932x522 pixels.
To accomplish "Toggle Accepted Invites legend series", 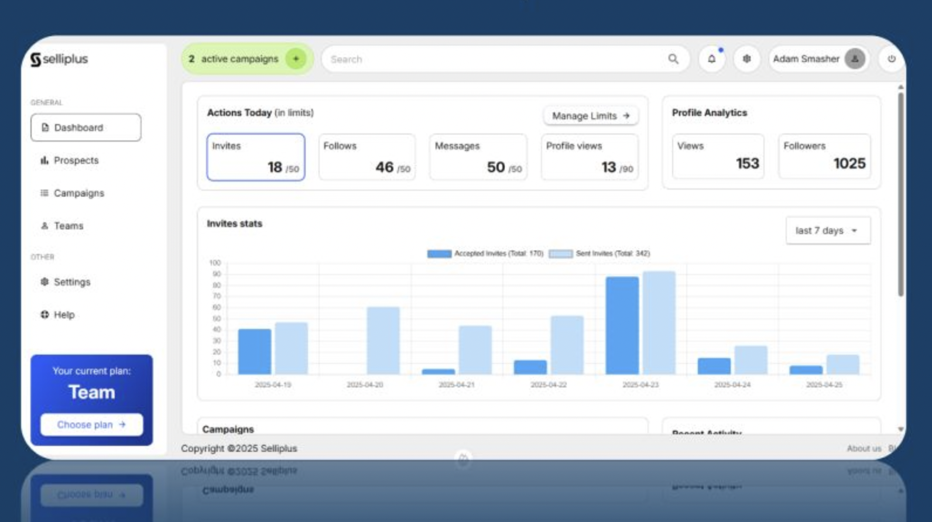I will [439, 254].
